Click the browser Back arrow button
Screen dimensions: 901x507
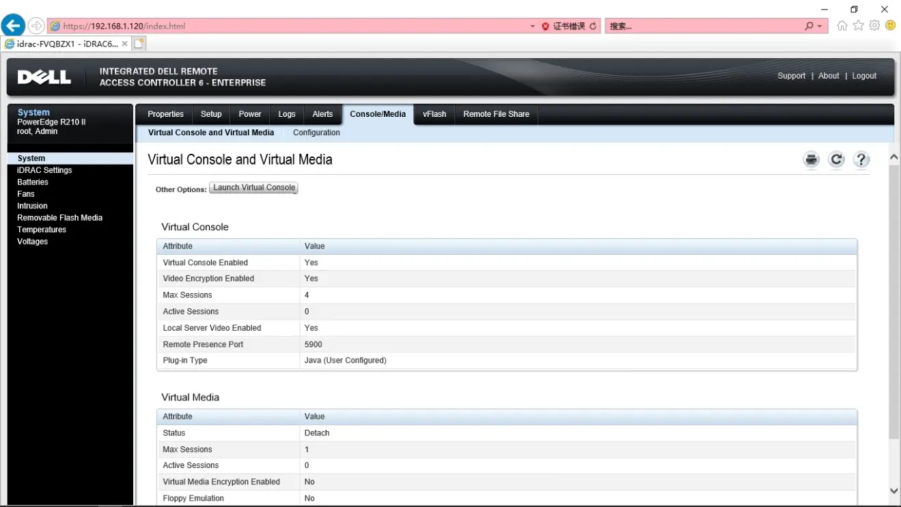point(13,26)
